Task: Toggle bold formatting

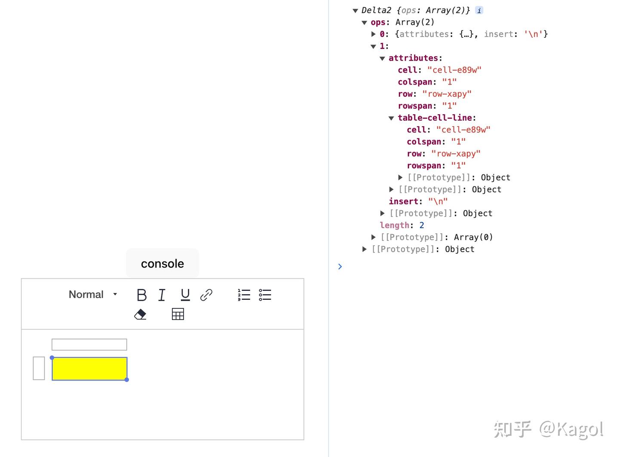Action: point(141,295)
